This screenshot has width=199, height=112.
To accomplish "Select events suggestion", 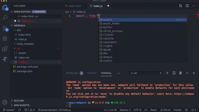I will point(142,61).
